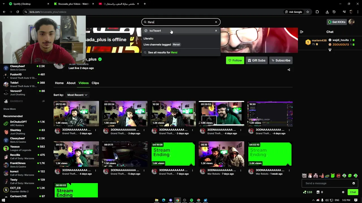The width and height of the screenshot is (362, 203).
Task: Open Discord from the taskbar
Action: tap(171, 200)
